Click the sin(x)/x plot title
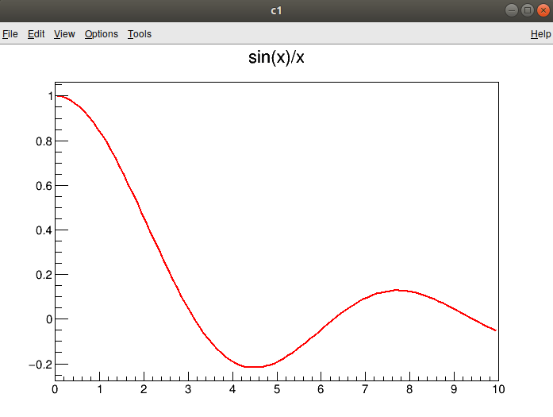Image resolution: width=553 pixels, height=417 pixels. pyautogui.click(x=276, y=57)
